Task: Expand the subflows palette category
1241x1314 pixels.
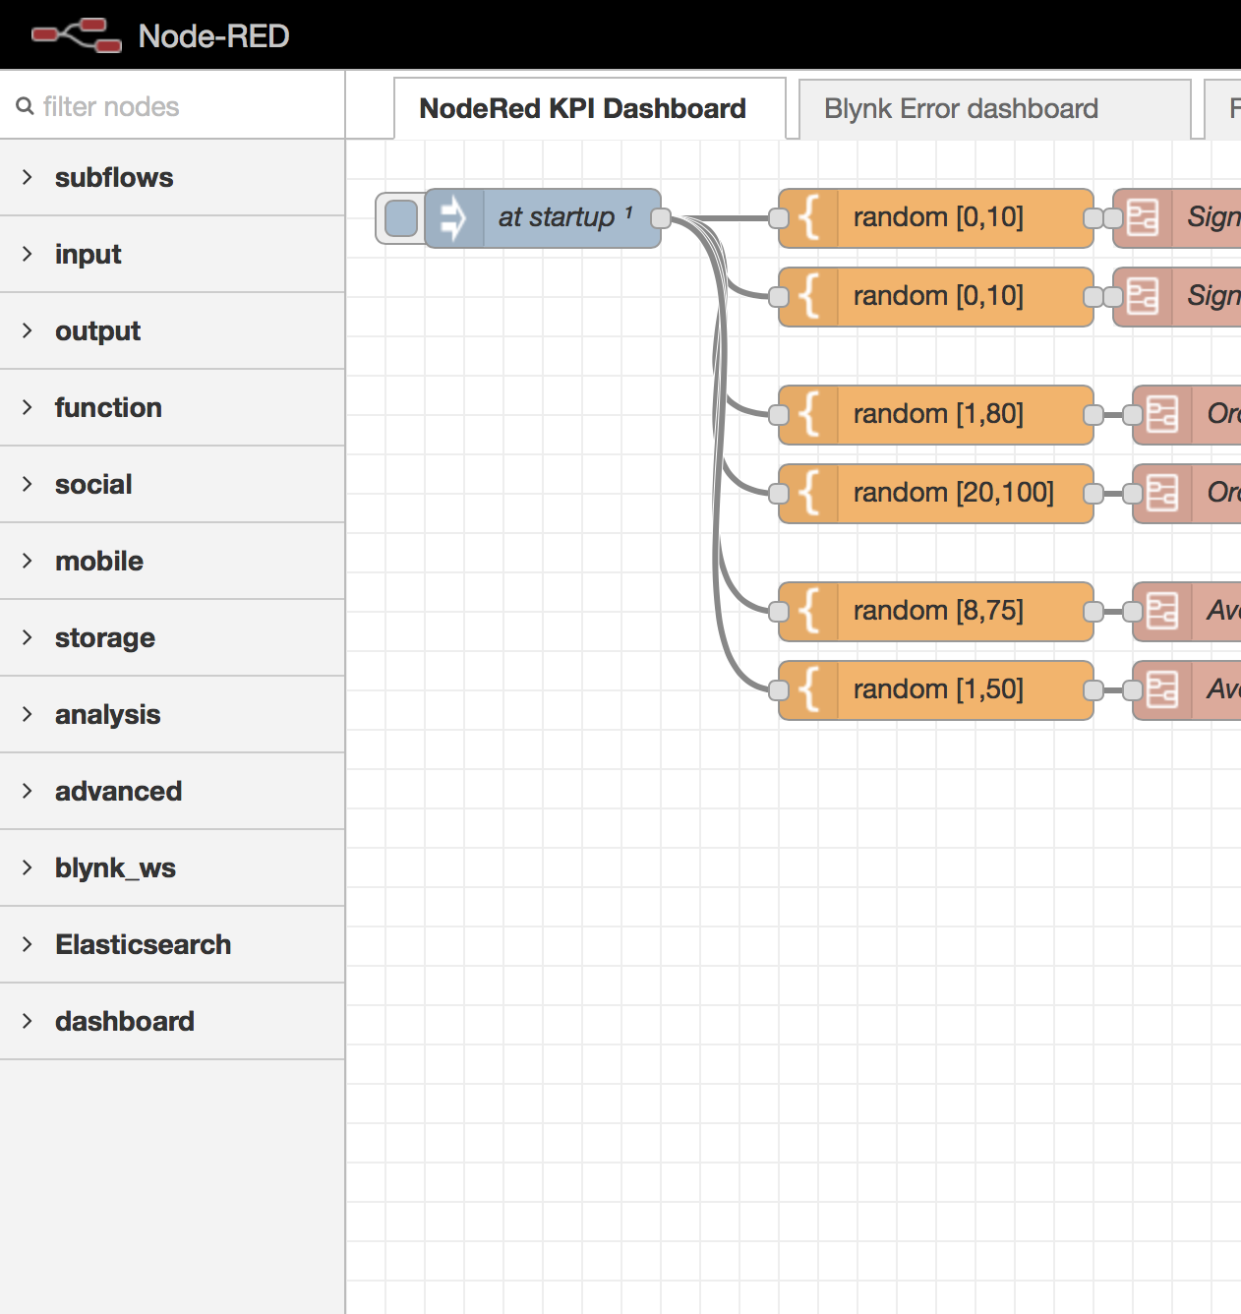Action: click(172, 178)
